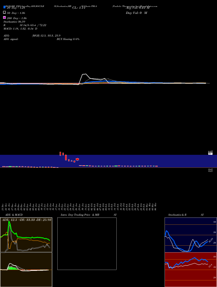The image size is (217, 287).
Task: Click the magenta 200 Day legend swatch
Action: (x=5, y=17)
